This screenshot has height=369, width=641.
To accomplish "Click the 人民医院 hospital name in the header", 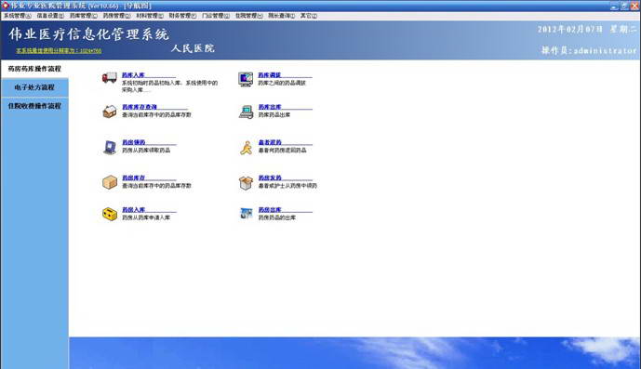I will click(x=193, y=48).
